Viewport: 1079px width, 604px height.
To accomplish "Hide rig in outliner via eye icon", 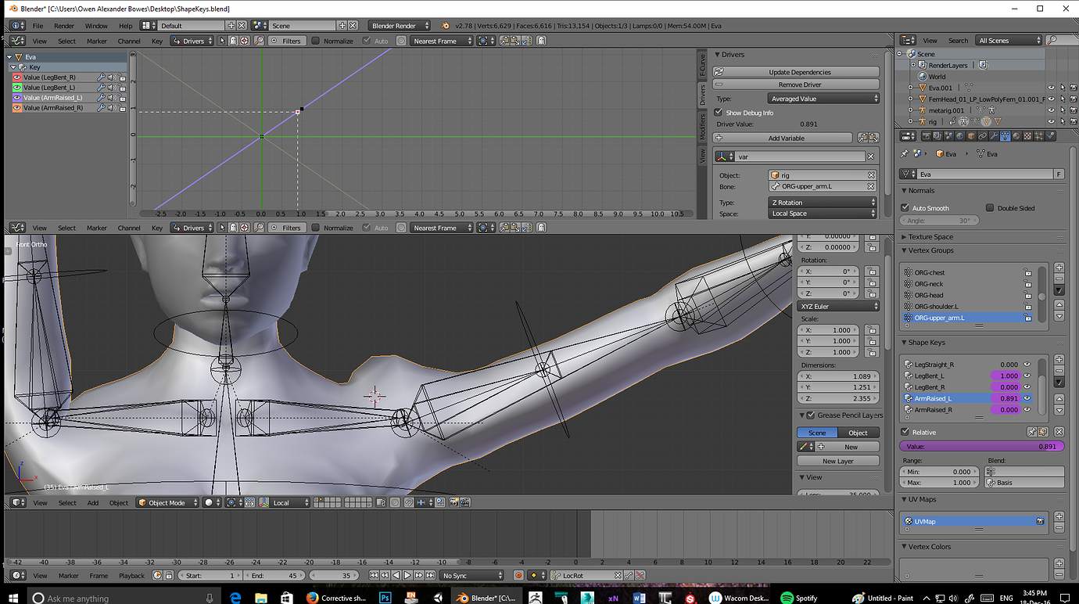I will point(1052,121).
